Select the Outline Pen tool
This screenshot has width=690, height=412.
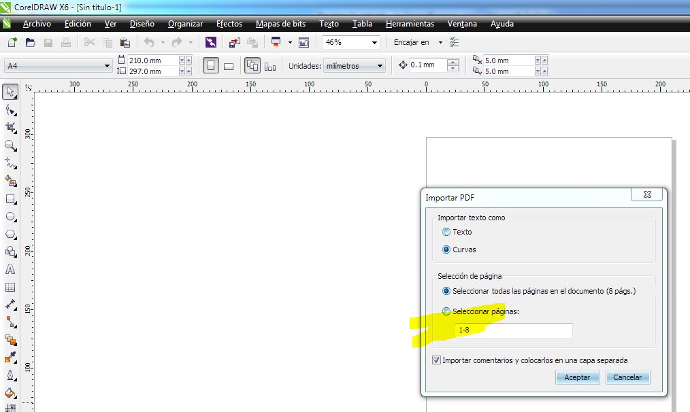point(11,375)
